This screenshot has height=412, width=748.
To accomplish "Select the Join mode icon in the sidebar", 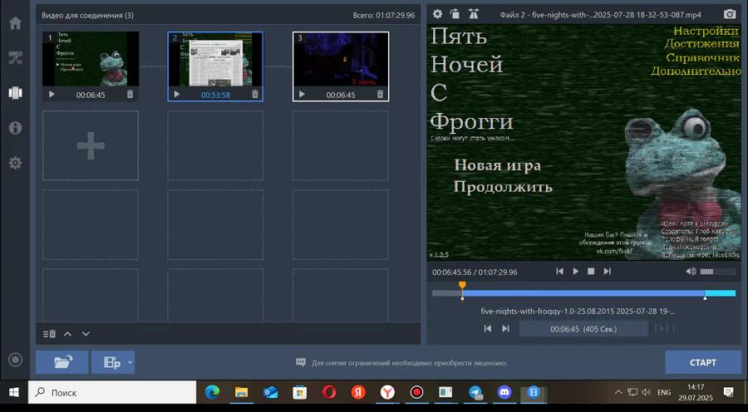I will pos(15,92).
